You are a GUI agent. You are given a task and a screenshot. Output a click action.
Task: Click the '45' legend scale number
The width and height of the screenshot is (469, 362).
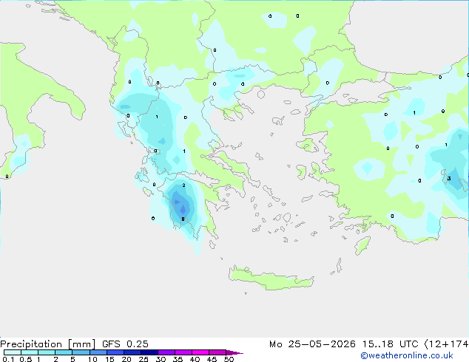tap(212, 359)
